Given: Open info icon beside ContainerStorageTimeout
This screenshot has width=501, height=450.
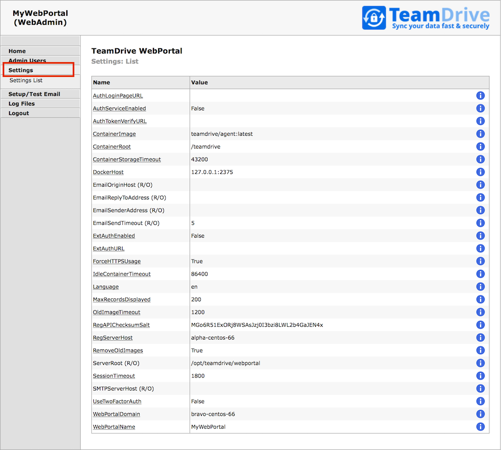Looking at the screenshot, I should tap(480, 159).
